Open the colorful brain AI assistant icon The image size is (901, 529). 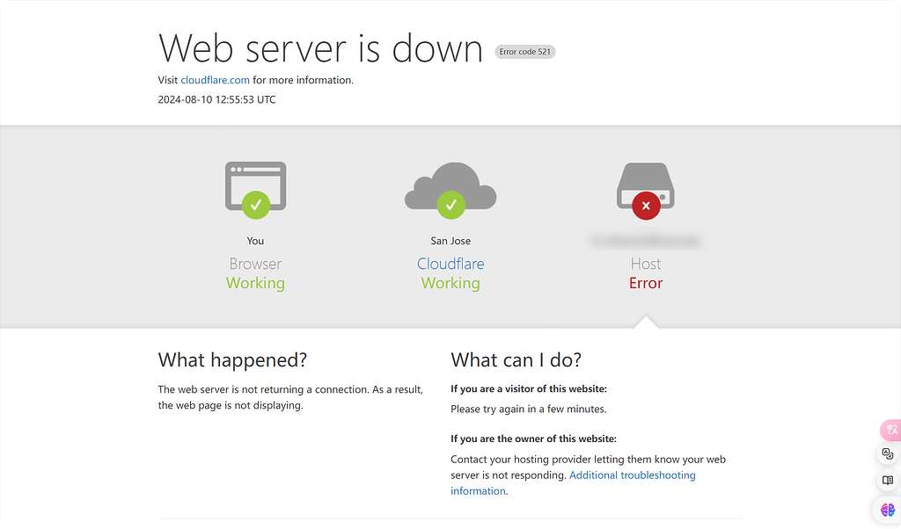888,509
